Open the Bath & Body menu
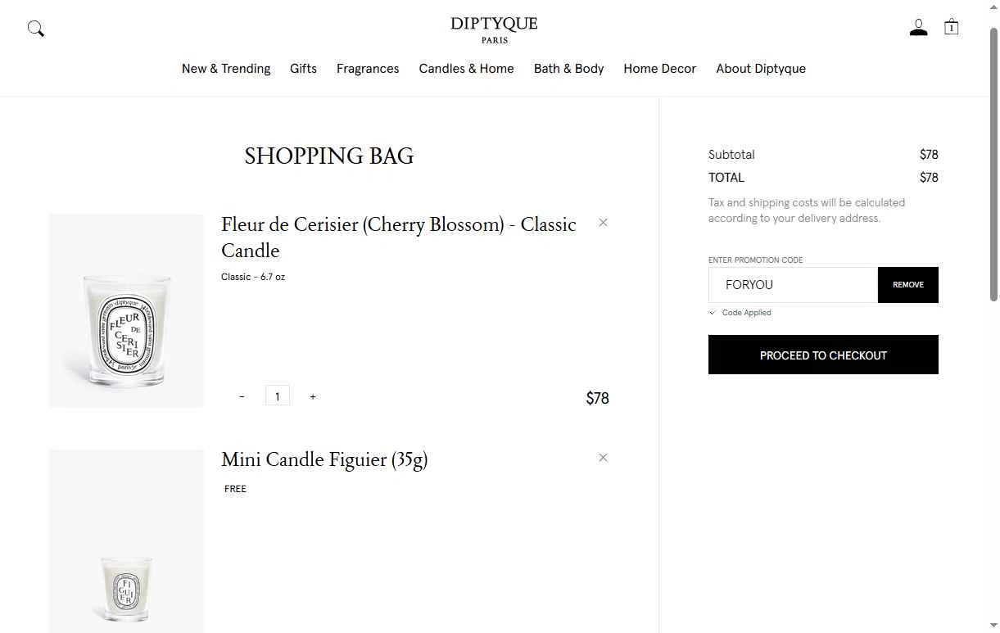The height and width of the screenshot is (633, 1000). tap(568, 69)
